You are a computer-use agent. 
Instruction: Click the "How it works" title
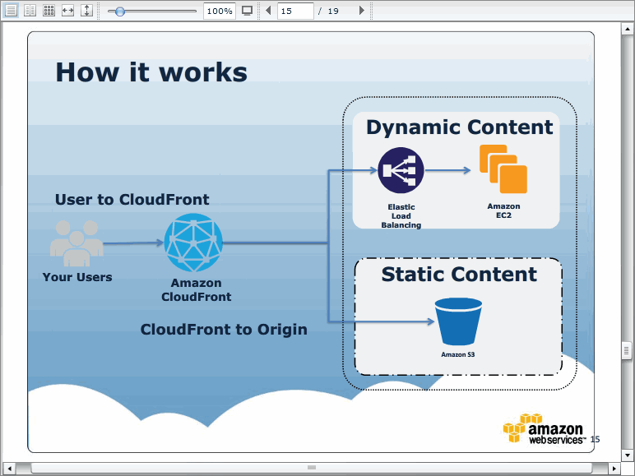click(151, 73)
